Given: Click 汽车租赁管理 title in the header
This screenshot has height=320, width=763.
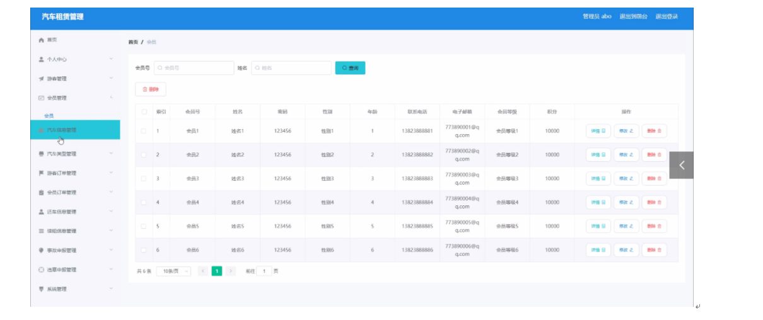Looking at the screenshot, I should [62, 17].
